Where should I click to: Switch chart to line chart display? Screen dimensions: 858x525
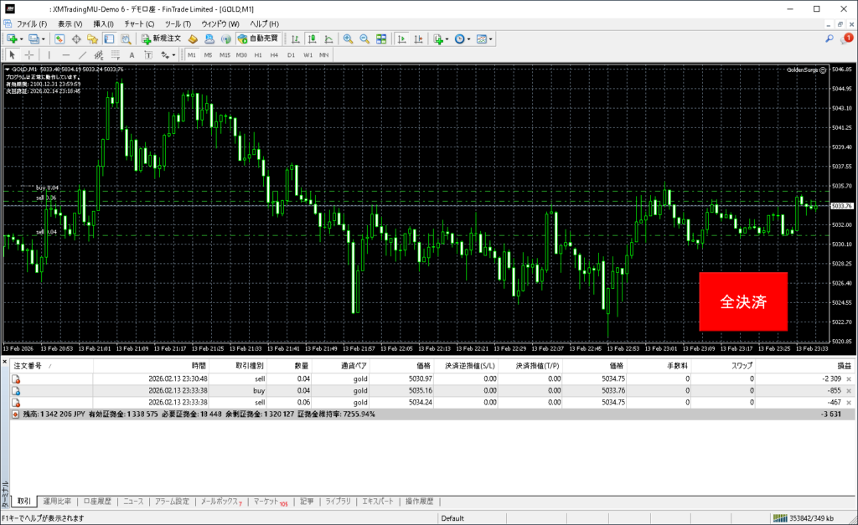coord(328,39)
